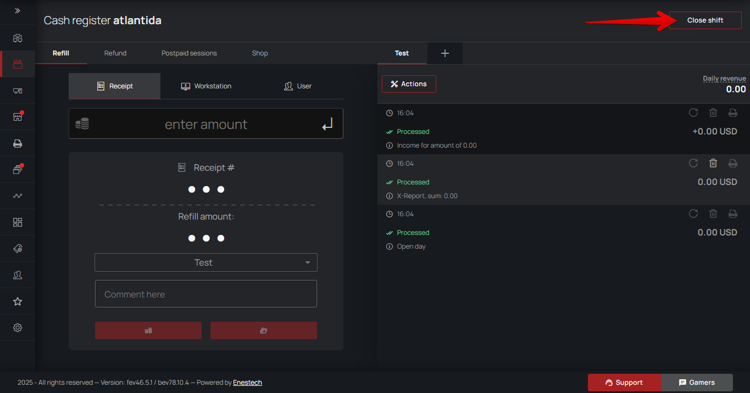Click the enter amount input field
The height and width of the screenshot is (393, 750).
coord(206,125)
